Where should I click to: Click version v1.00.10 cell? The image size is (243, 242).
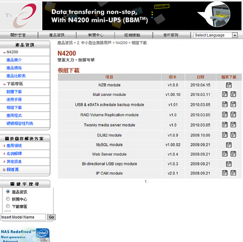173,94
